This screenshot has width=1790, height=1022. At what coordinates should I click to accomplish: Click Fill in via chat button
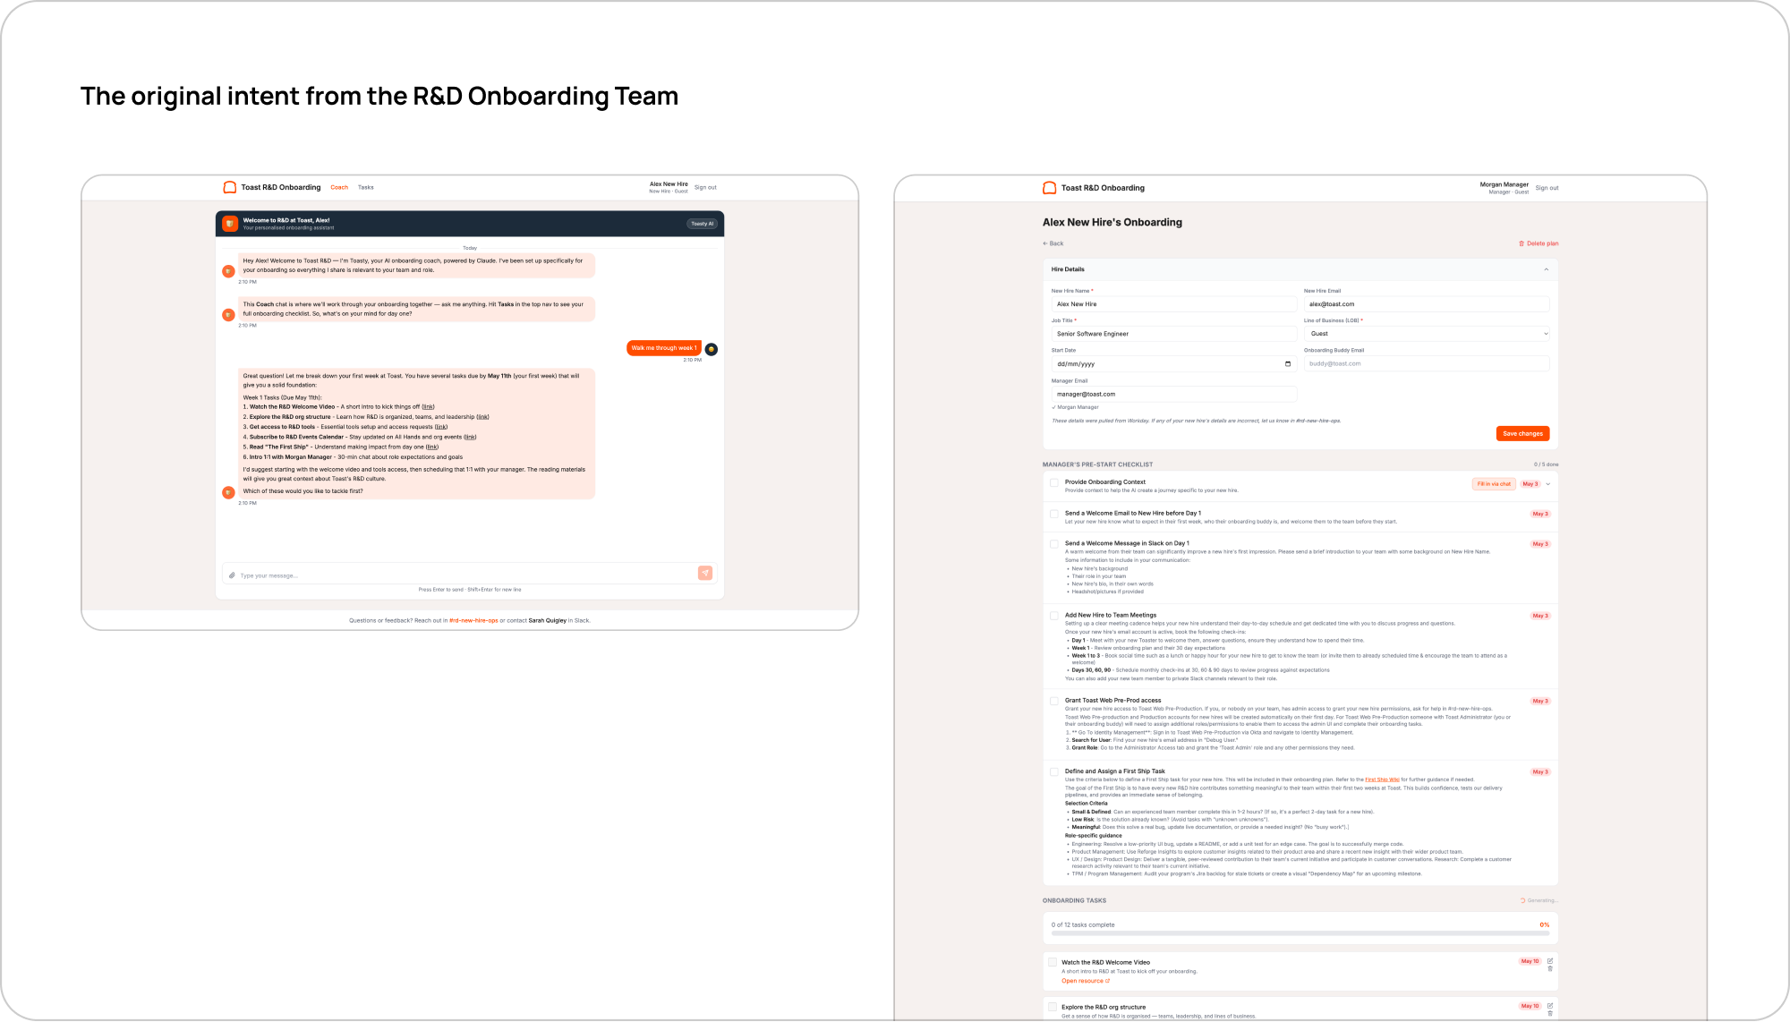pyautogui.click(x=1494, y=484)
